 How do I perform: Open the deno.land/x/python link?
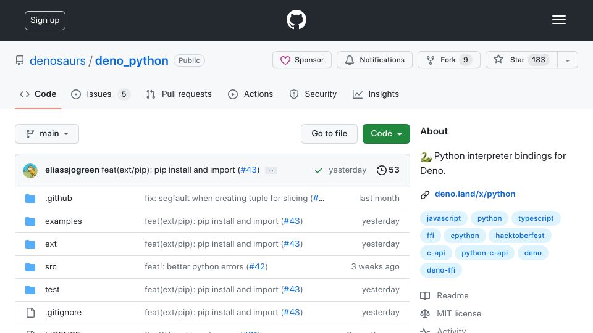pyautogui.click(x=475, y=194)
